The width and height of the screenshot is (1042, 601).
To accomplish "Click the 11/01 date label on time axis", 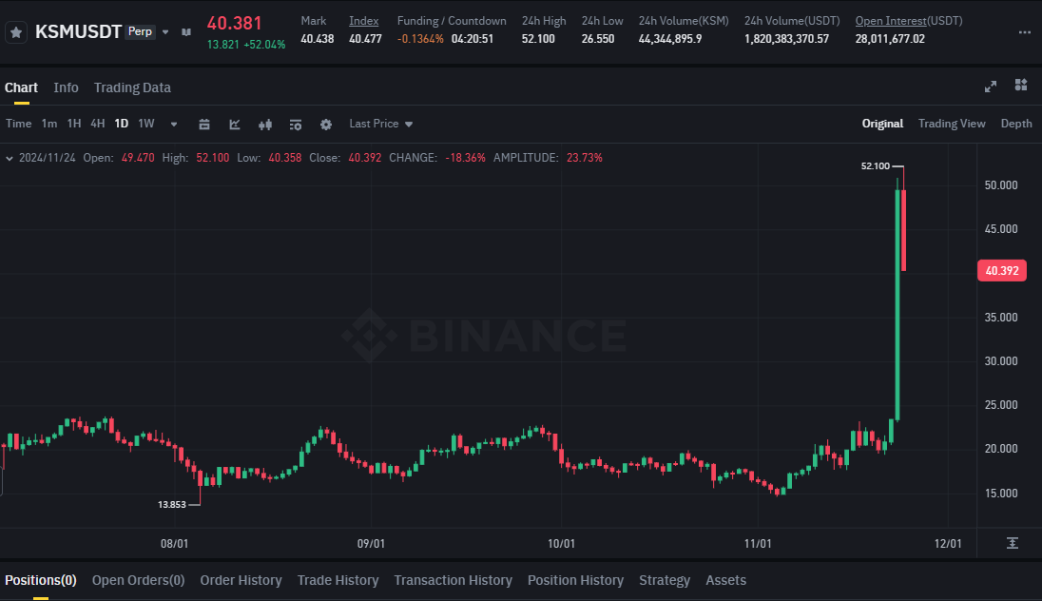I will pos(758,544).
